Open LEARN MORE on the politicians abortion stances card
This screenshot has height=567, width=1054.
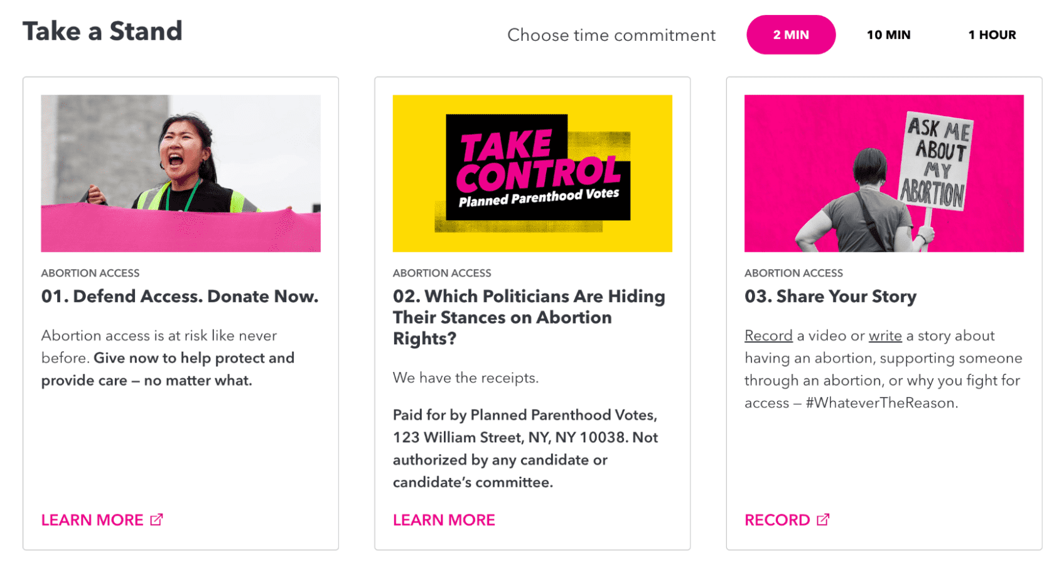(443, 519)
